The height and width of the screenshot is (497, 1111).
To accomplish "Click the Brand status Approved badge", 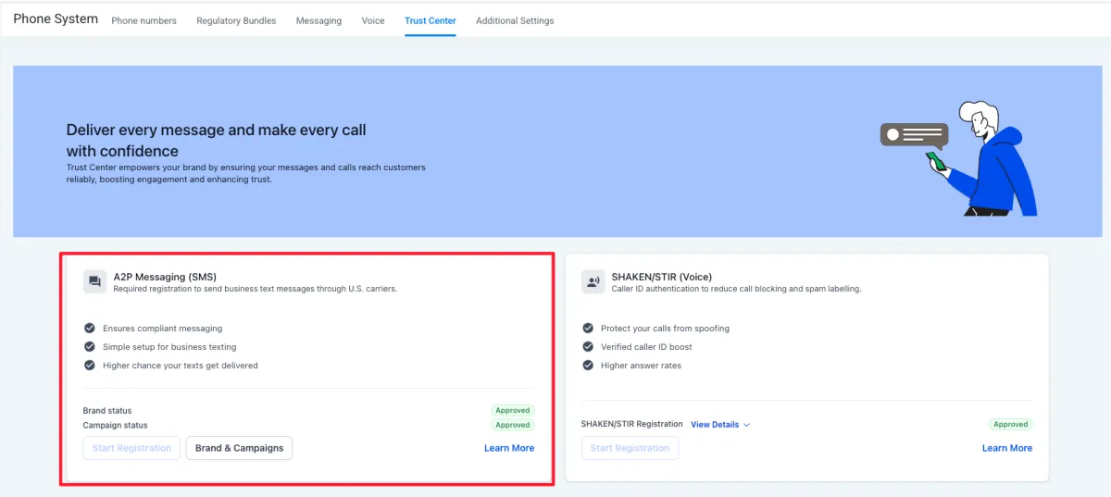I will [512, 410].
